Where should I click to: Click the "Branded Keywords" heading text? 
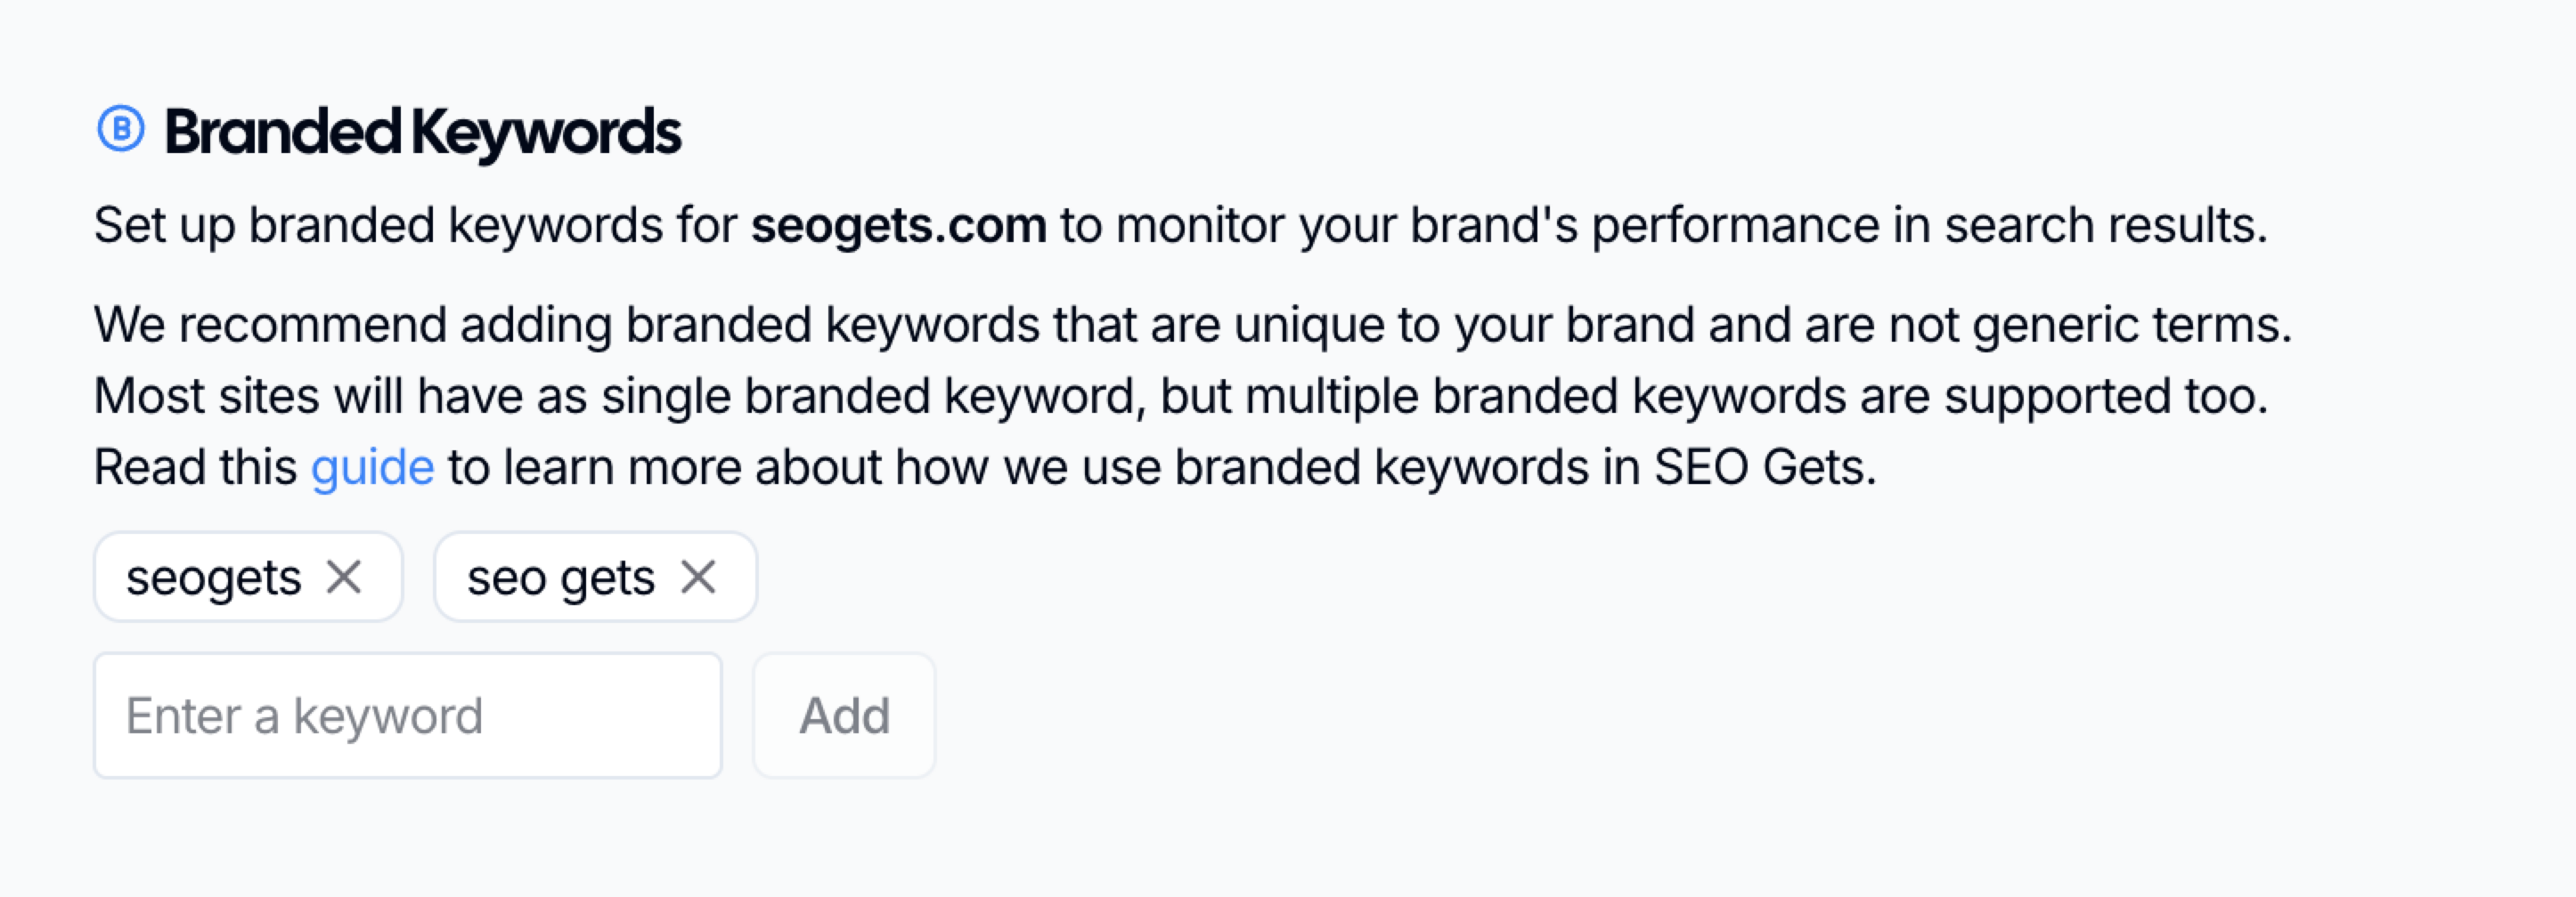pos(422,132)
